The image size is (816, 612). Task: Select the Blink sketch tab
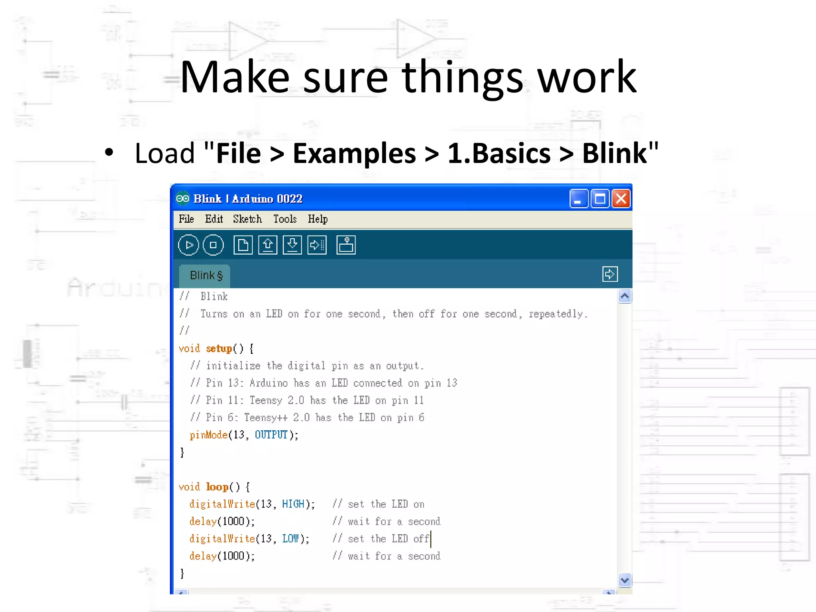point(205,276)
